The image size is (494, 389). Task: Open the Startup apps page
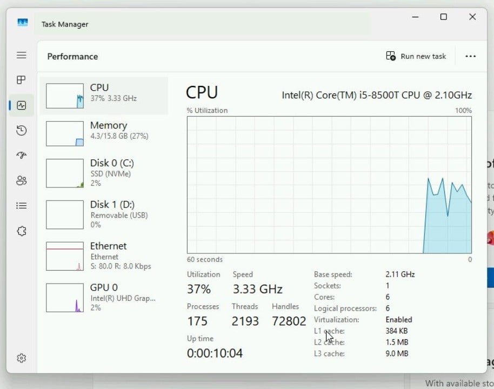click(x=21, y=156)
